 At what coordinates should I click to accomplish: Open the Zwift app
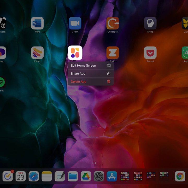(x=113, y=53)
